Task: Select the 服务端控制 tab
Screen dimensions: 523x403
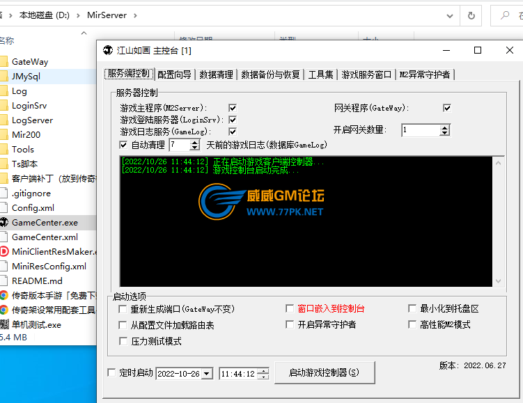Action: [x=129, y=74]
